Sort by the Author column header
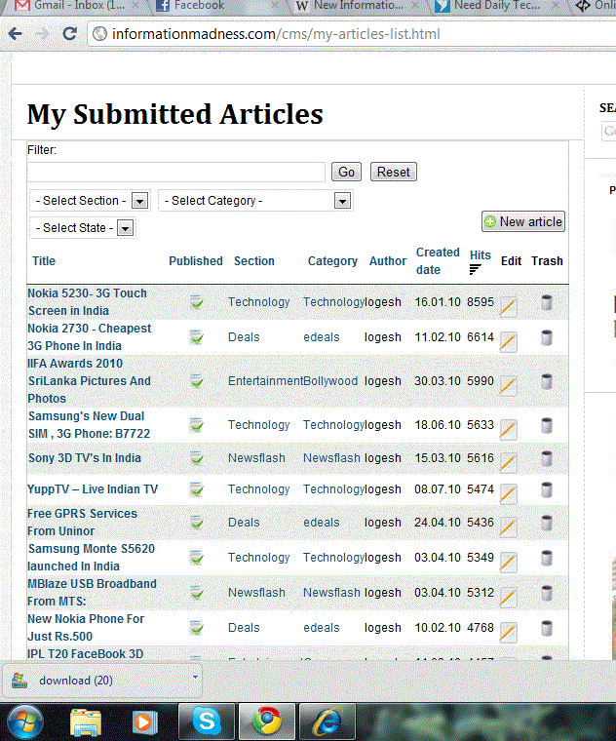Screen dimensions: 616x741 pos(388,261)
